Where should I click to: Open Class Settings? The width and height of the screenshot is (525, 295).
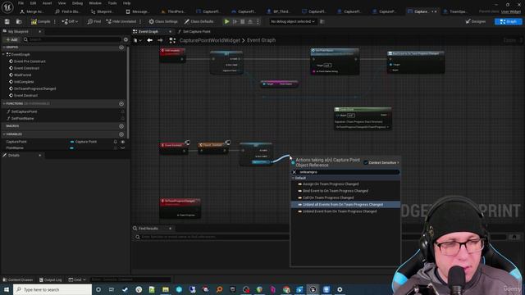point(163,21)
